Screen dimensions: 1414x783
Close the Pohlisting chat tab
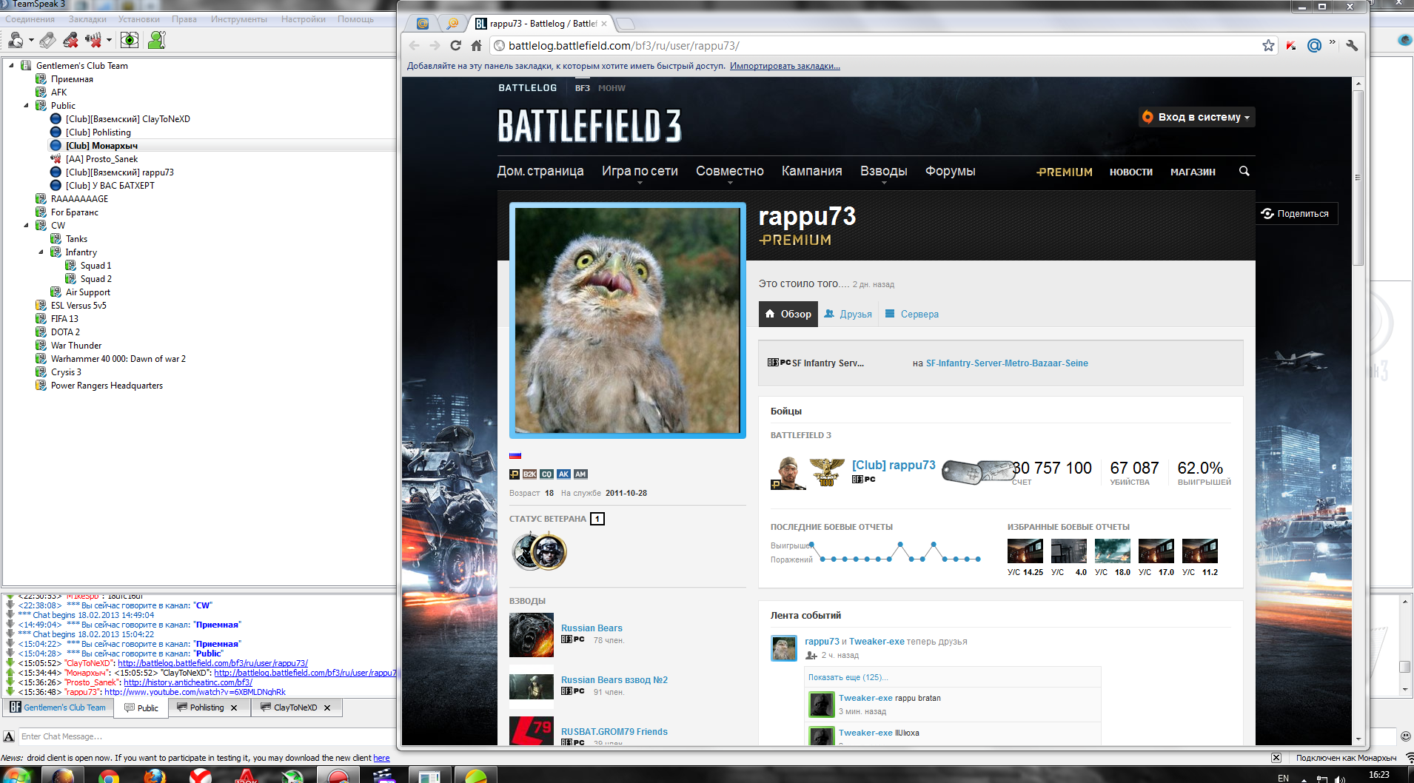[x=234, y=708]
